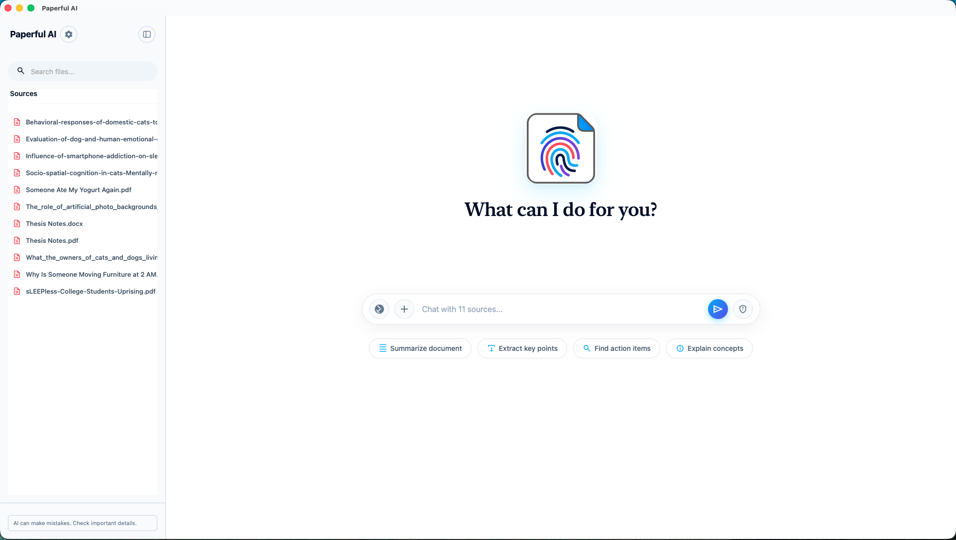Select Influence-of-smartphone-addiction source
This screenshot has width=956, height=540.
83,156
